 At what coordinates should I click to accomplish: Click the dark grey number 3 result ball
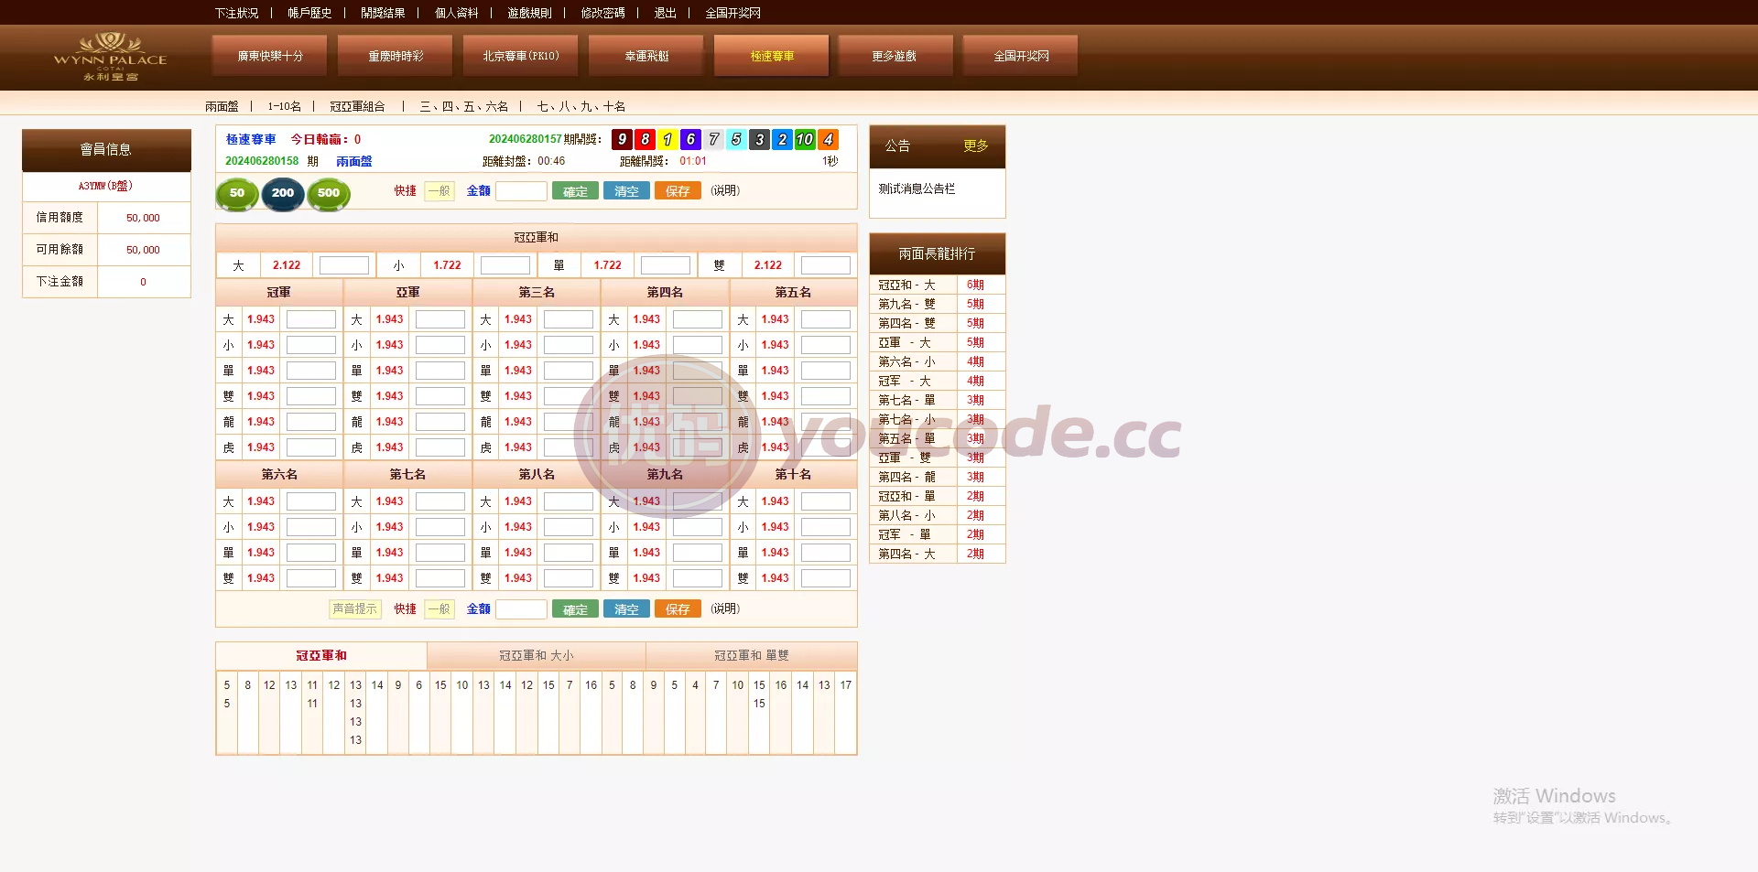(x=759, y=139)
